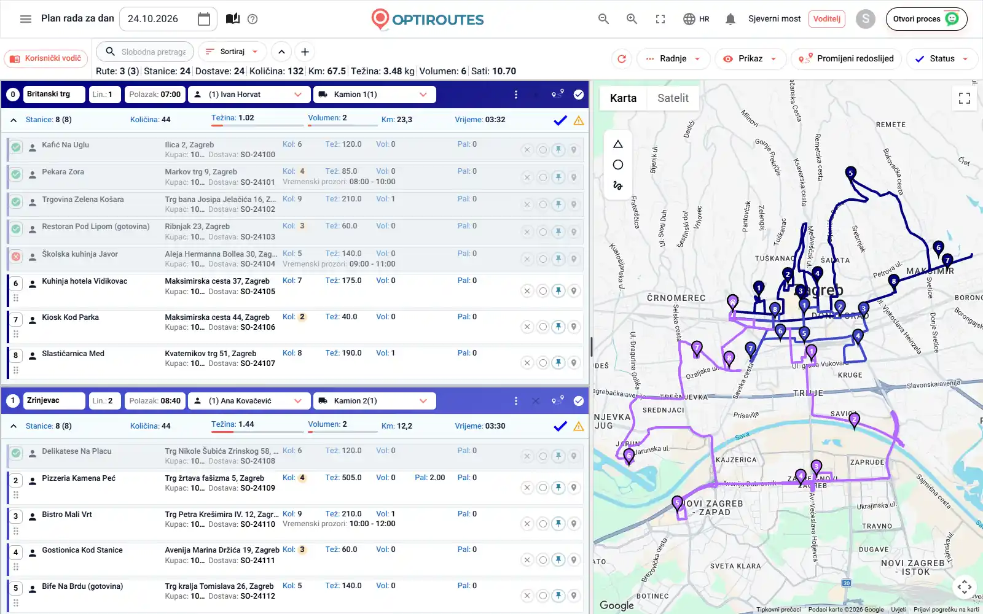
Task: Toggle fullscreen map view
Action: click(965, 98)
